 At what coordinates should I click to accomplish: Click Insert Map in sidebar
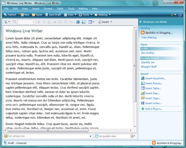pos(150,93)
